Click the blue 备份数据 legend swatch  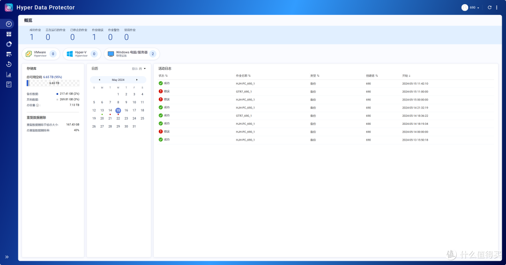[x=57, y=94]
